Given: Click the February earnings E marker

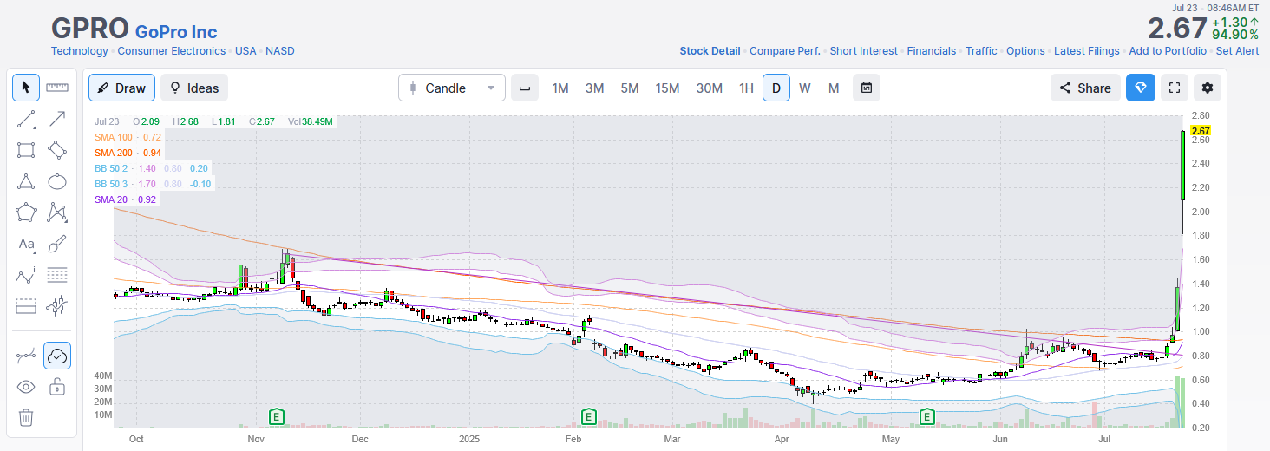Looking at the screenshot, I should 588,417.
